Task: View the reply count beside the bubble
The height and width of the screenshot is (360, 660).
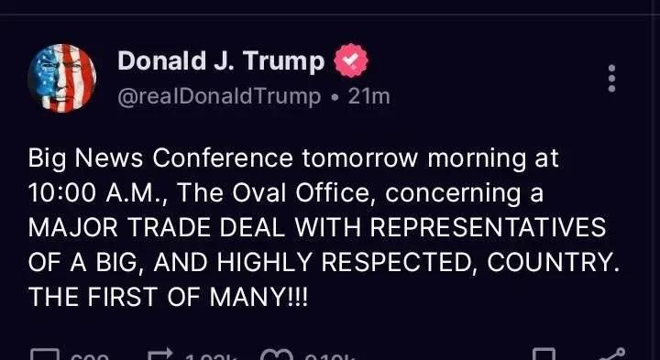Action: point(93,356)
